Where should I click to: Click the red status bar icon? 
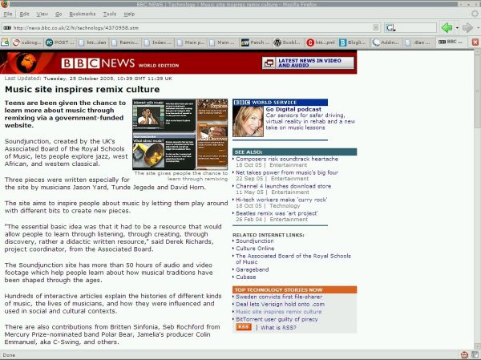[x=465, y=354]
